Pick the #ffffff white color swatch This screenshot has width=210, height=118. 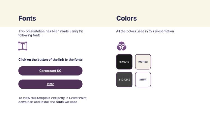tap(143, 80)
